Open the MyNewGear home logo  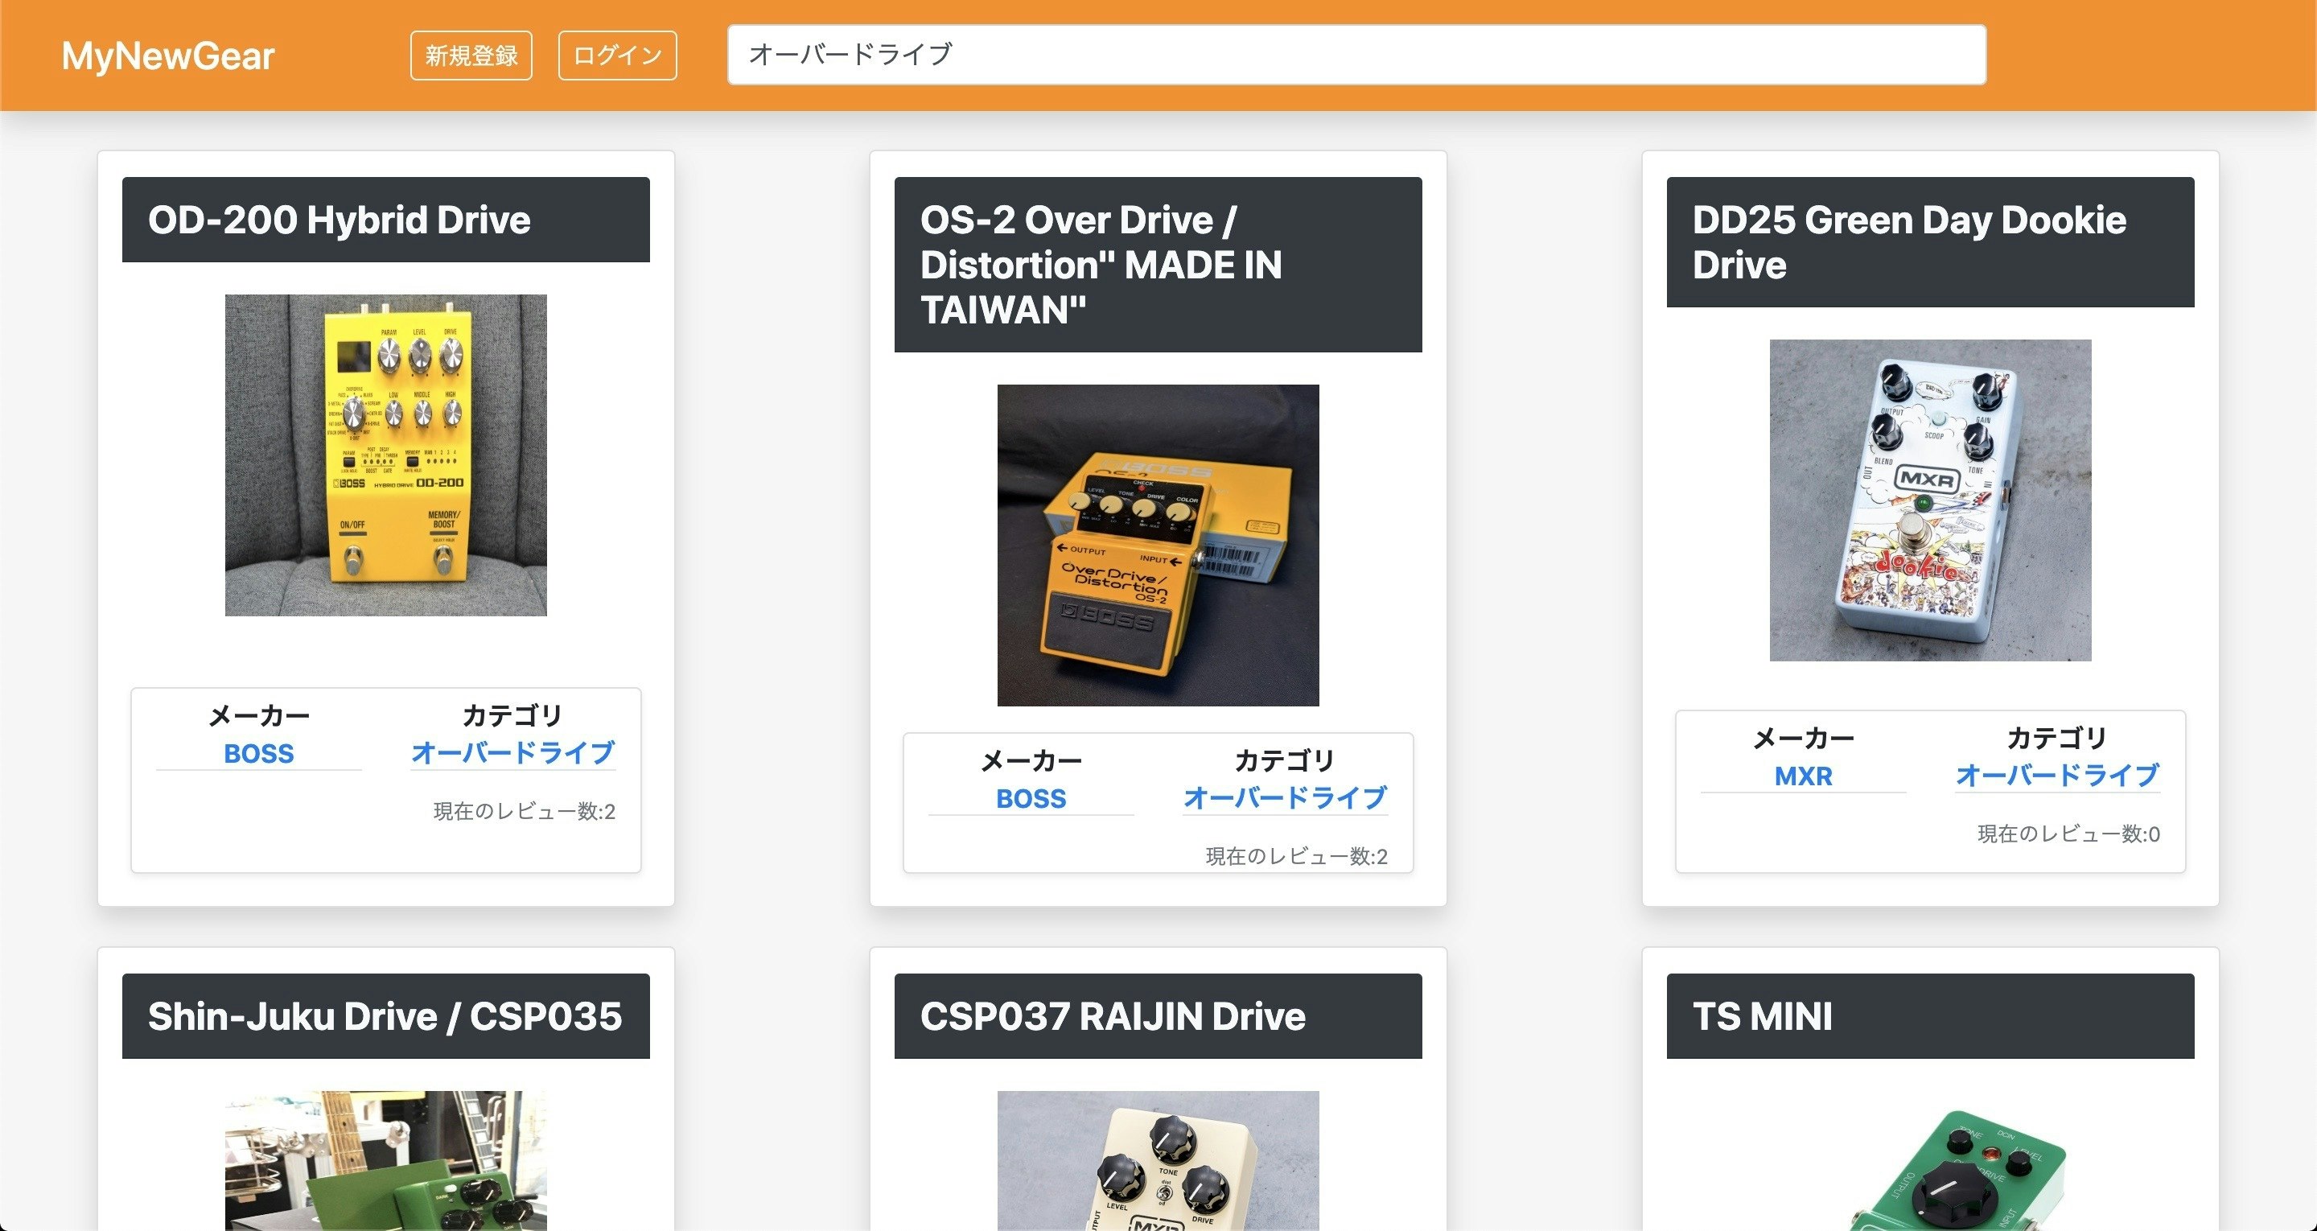tap(168, 56)
